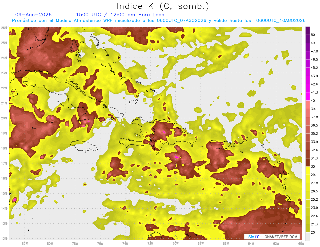Screen dimensions: 320x247
Task: Click the "27.8" colorbar value
Action: coord(314,183)
